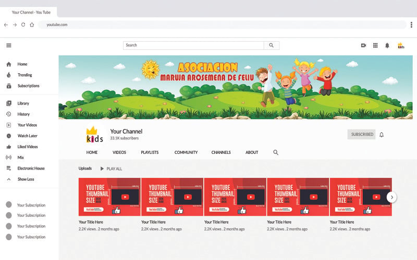
Task: Open the COMMUNITY channel tab
Action: [186, 152]
